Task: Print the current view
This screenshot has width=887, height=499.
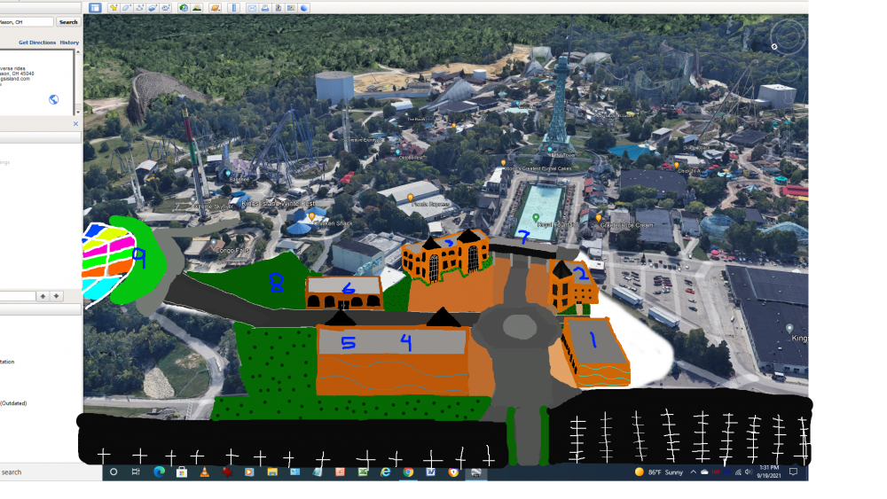Action: (x=265, y=8)
